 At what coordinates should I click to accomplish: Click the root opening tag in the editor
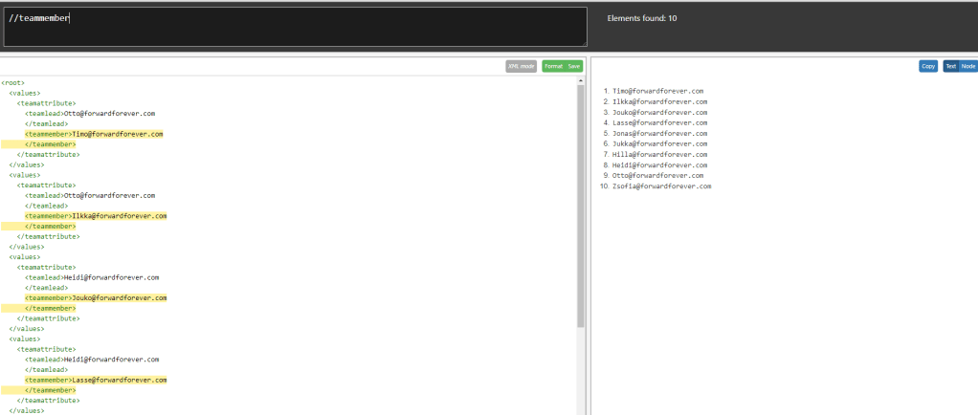tap(13, 83)
